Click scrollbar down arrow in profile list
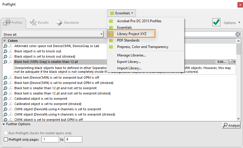 point(238,119)
